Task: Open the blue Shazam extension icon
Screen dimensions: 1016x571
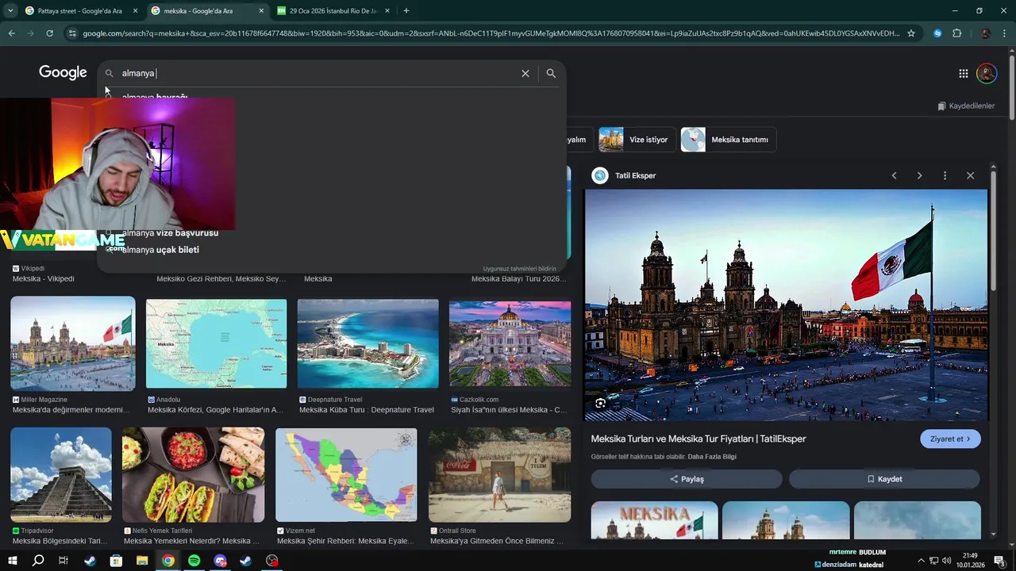Action: [x=937, y=33]
